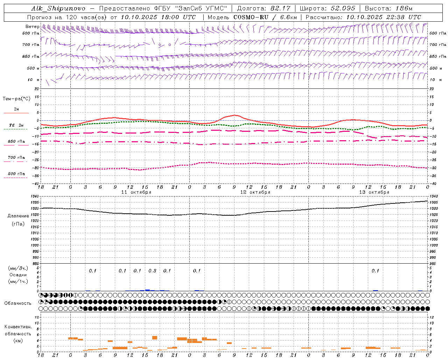Click the Тем-ра(°C) axis title

16,99
